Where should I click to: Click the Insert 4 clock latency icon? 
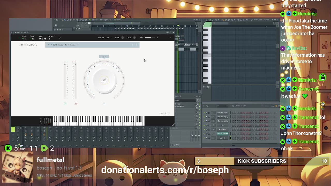tap(198, 100)
